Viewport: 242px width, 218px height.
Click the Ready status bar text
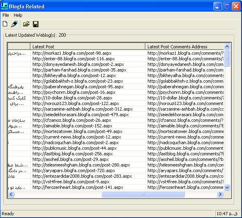tap(8, 214)
